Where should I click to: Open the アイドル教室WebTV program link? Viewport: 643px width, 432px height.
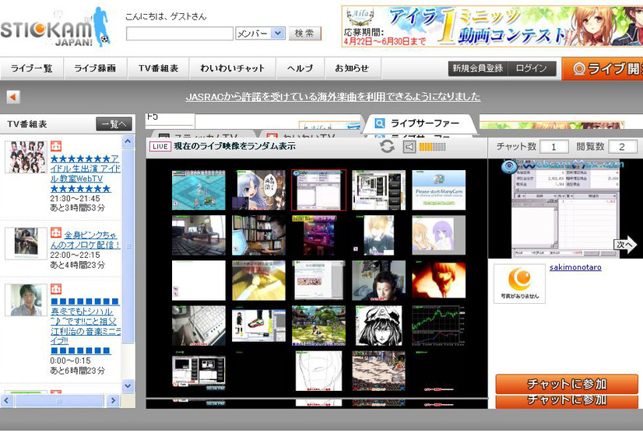click(x=86, y=173)
